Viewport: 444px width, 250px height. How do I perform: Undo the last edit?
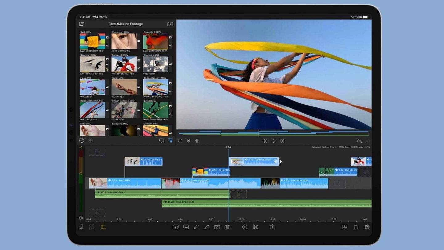pyautogui.click(x=359, y=141)
